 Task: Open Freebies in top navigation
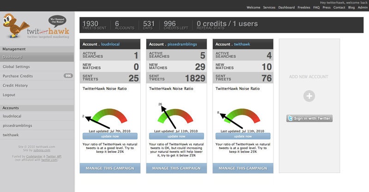point(304,7)
